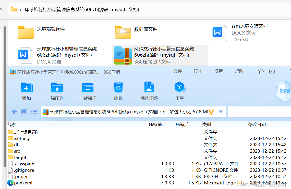Click the Explorer address bar path text

pyautogui.click(x=82, y=9)
